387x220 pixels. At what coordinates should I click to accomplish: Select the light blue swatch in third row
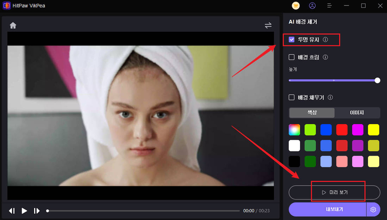pos(326,161)
